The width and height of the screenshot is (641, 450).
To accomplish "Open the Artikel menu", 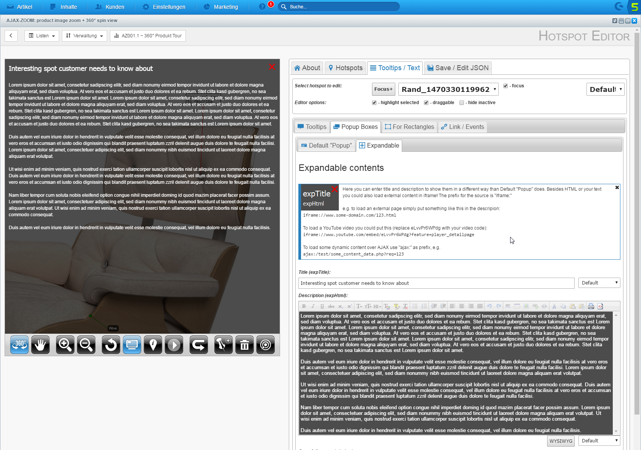I will 19,7.
